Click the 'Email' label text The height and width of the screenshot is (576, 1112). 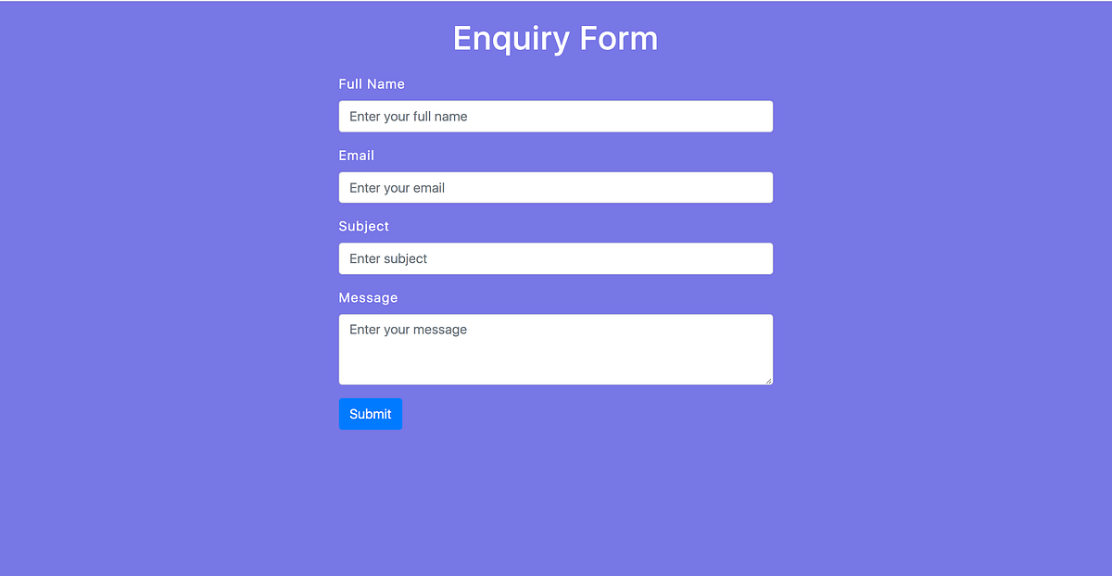[x=356, y=155]
